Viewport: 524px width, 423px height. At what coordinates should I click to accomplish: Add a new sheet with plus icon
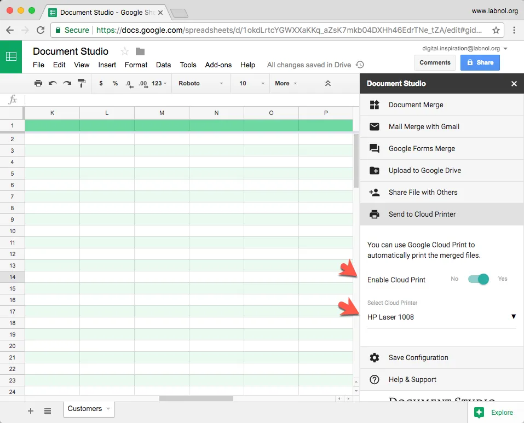point(31,410)
